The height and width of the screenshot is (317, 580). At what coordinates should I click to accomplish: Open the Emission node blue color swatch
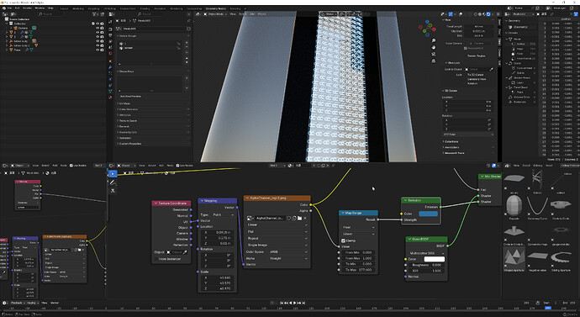click(x=428, y=214)
